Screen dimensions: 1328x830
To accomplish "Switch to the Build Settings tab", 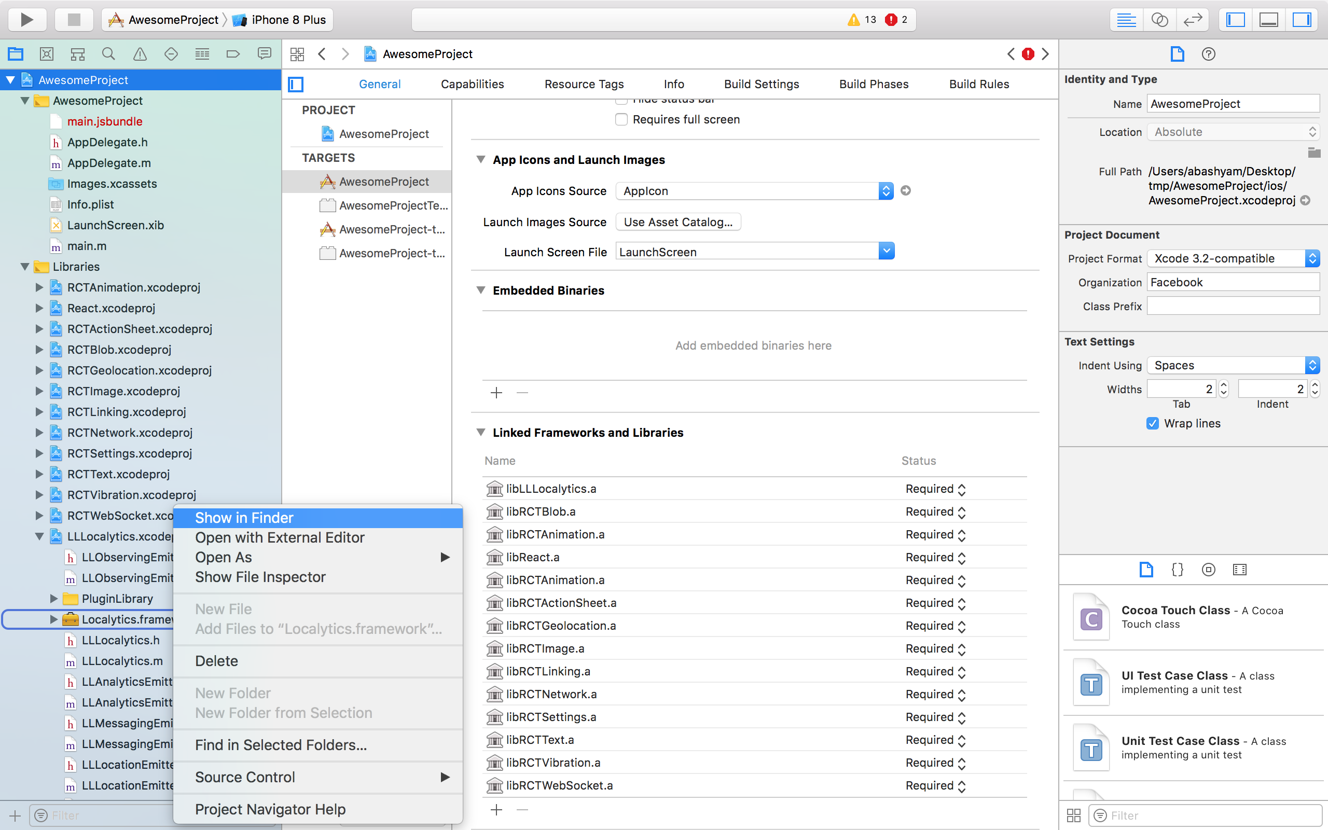I will click(x=761, y=84).
